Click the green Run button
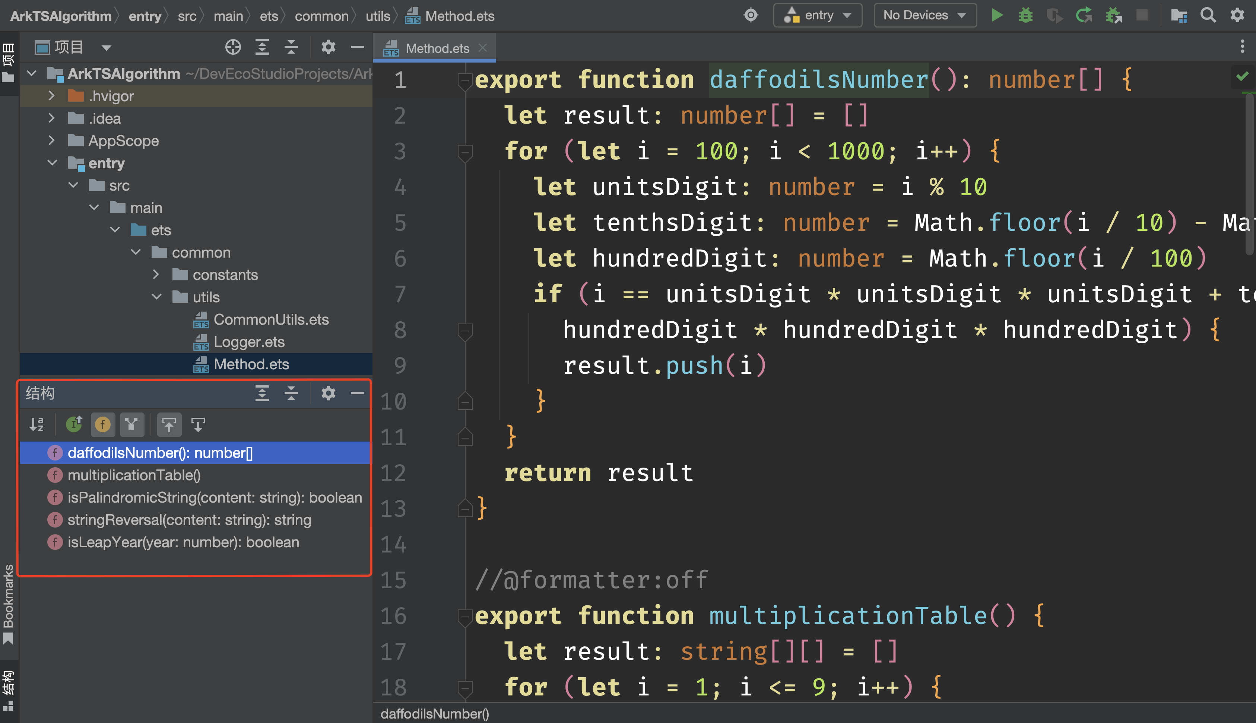 (x=996, y=15)
